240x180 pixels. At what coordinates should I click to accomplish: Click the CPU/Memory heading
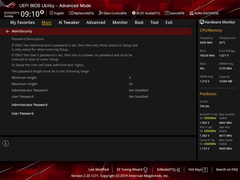pyautogui.click(x=211, y=30)
